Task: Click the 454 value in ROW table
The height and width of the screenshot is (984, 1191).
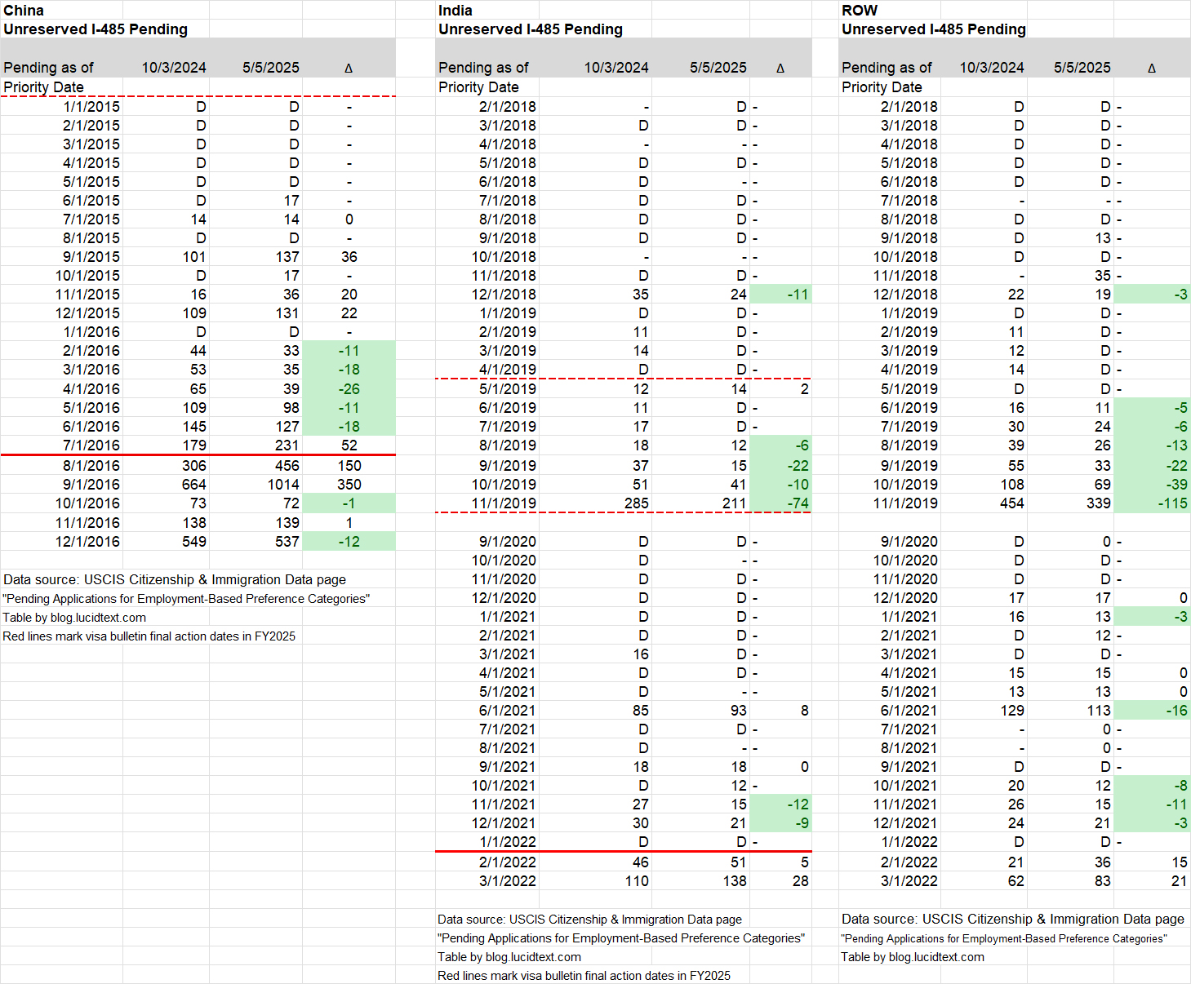Action: 1011,503
